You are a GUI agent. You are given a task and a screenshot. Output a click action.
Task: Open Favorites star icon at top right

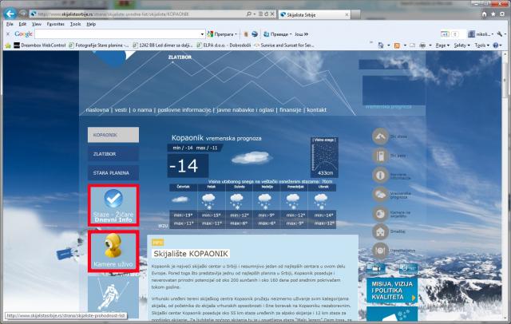(493, 14)
